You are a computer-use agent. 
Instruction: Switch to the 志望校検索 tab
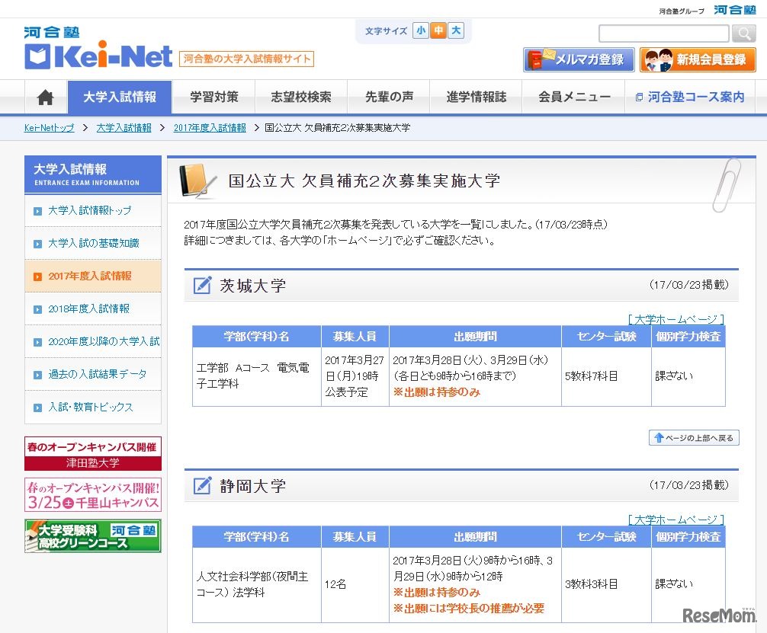click(x=300, y=97)
